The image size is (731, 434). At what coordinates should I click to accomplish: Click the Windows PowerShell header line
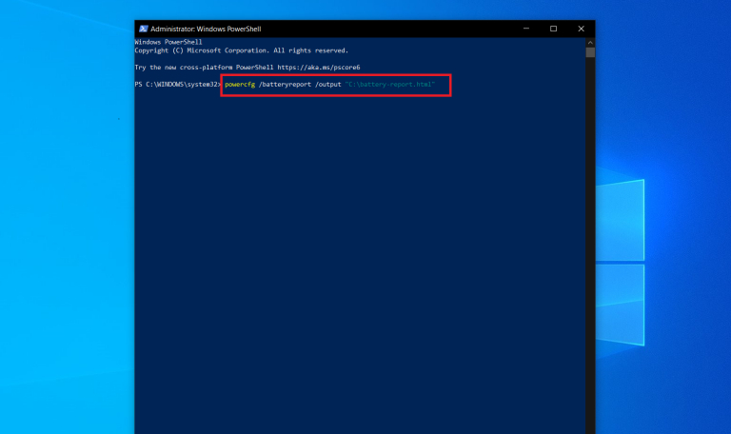168,42
